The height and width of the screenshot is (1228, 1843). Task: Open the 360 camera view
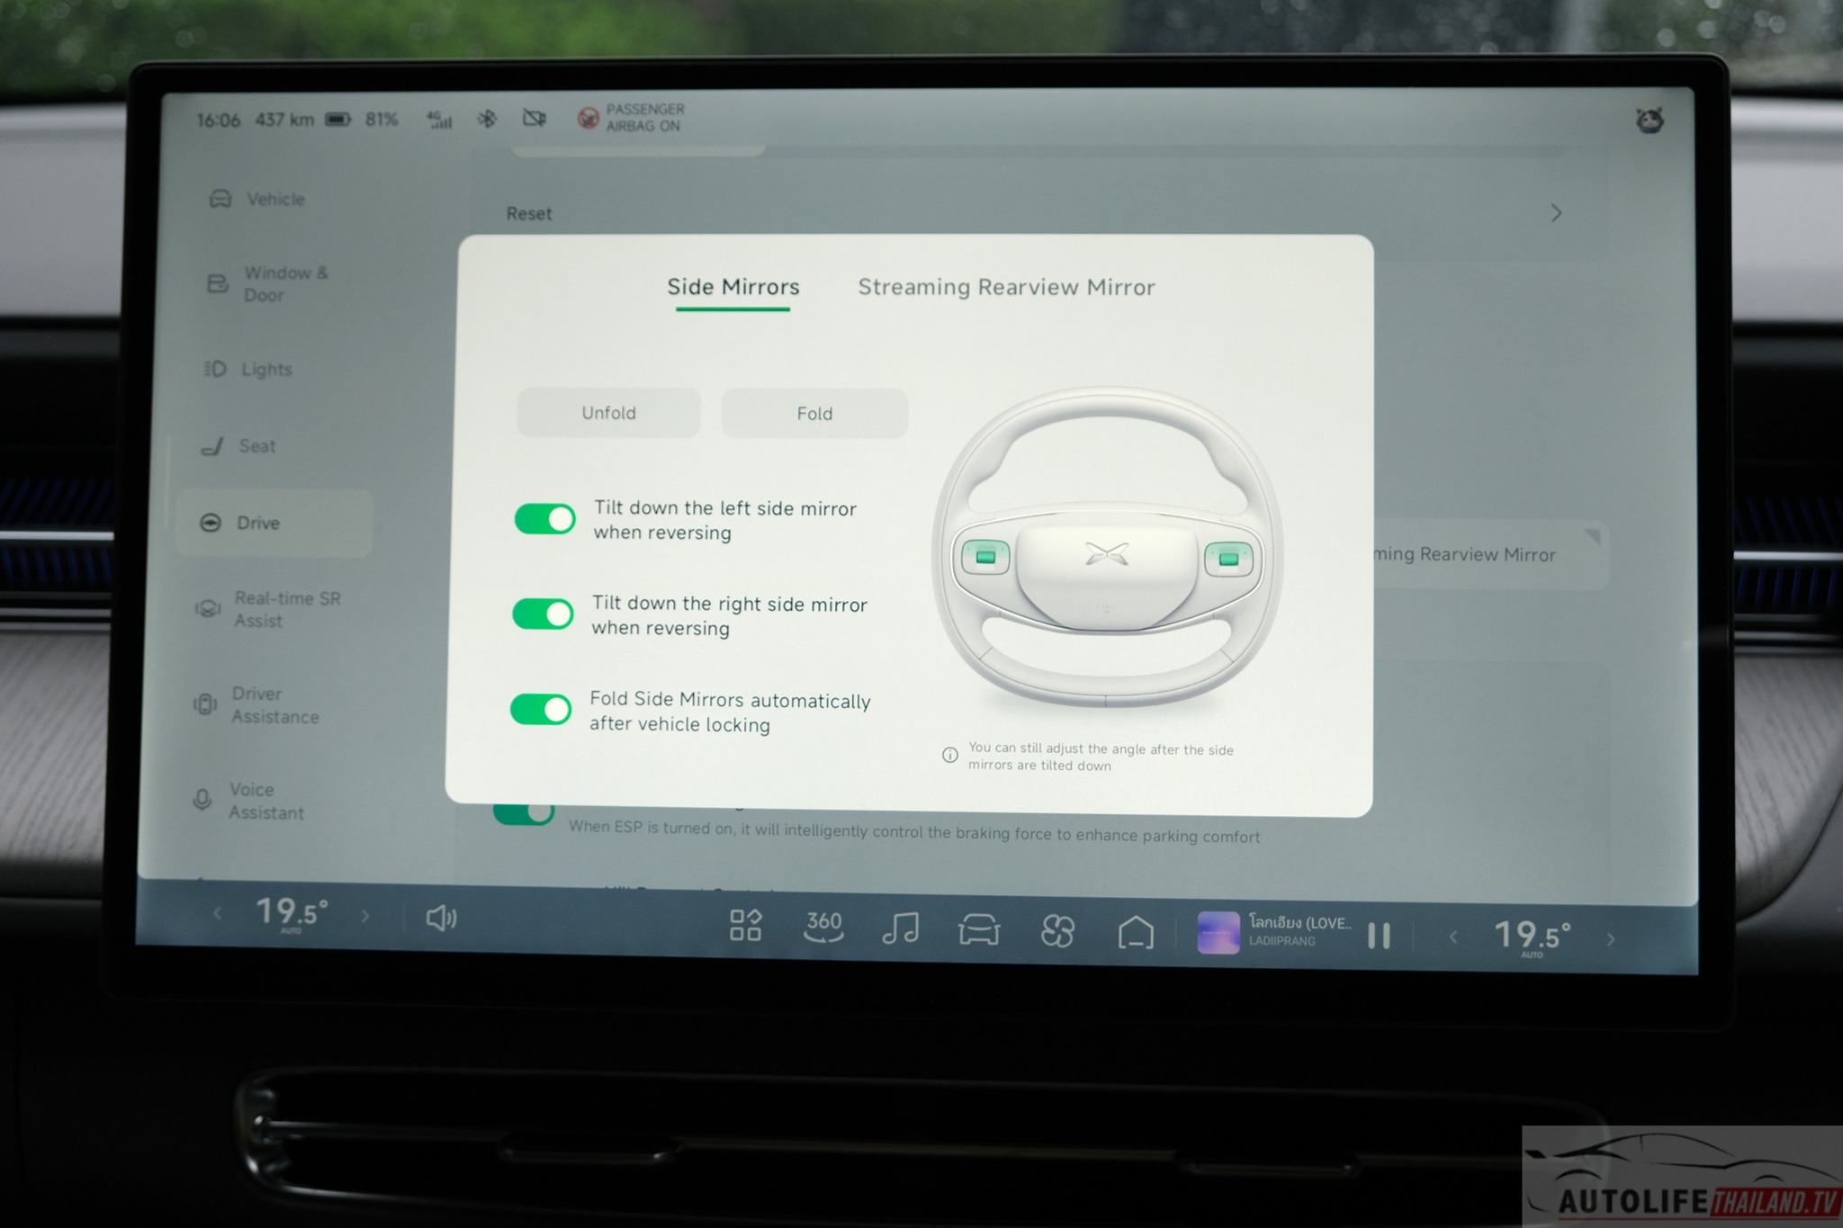click(x=823, y=926)
